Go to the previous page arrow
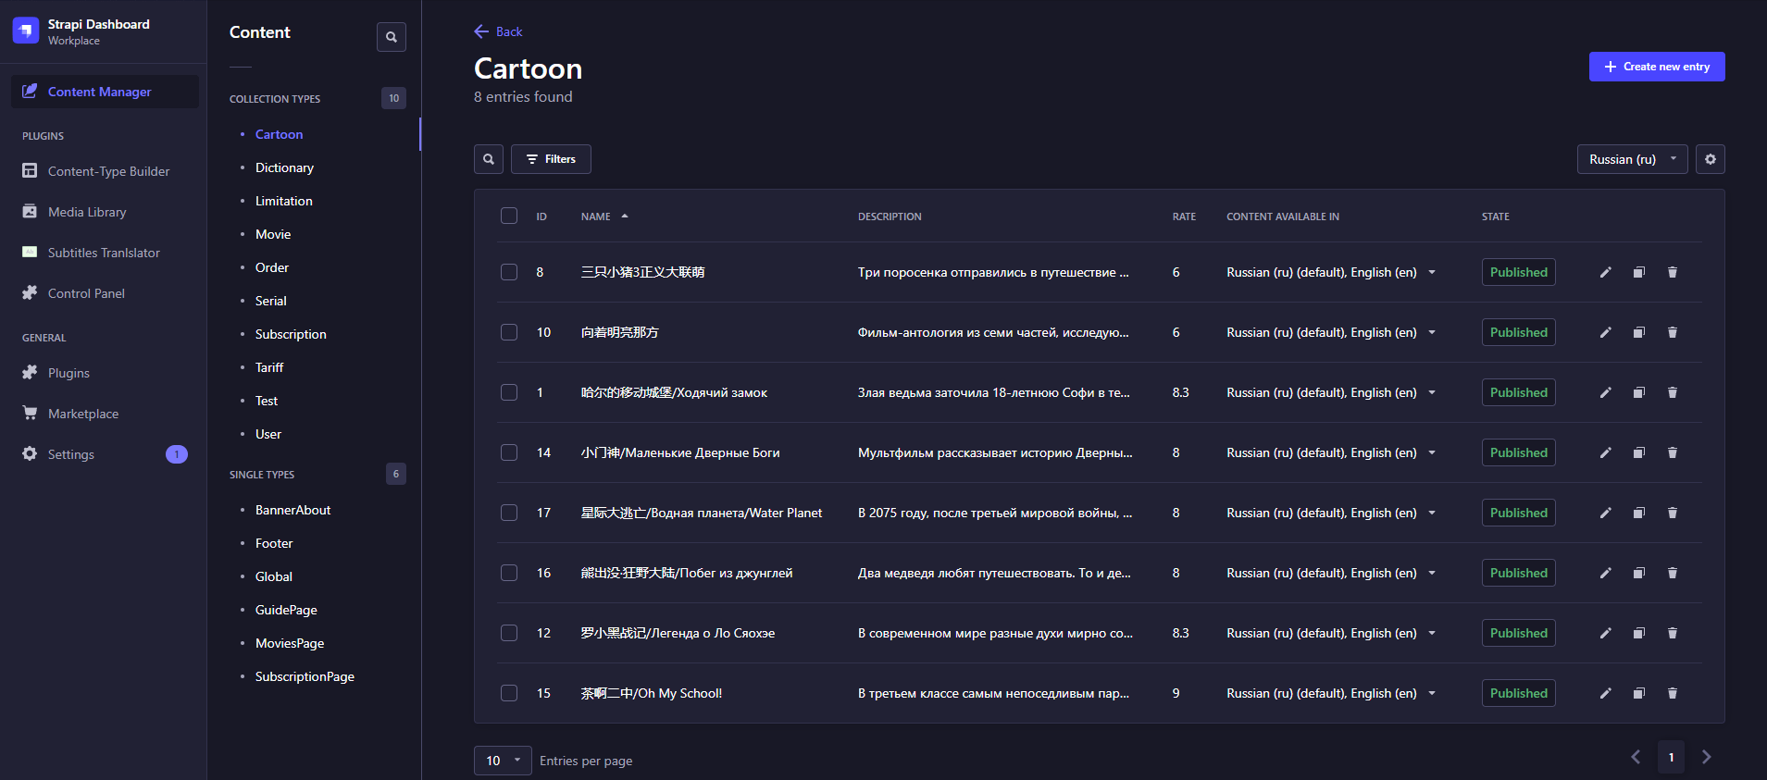 point(1636,757)
